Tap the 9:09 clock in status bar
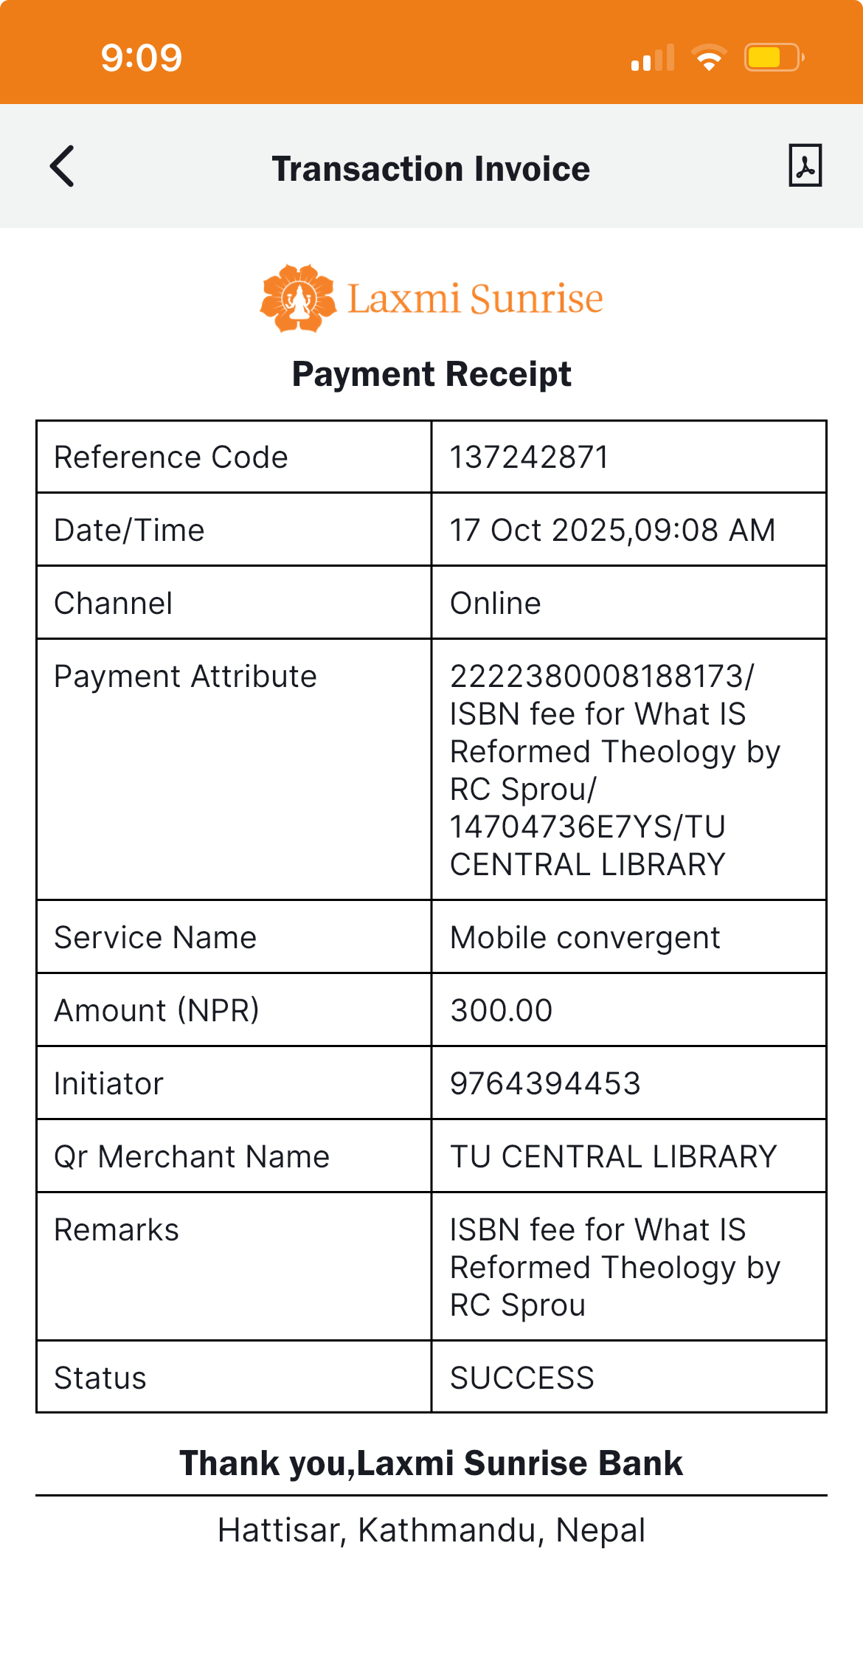 click(x=141, y=58)
